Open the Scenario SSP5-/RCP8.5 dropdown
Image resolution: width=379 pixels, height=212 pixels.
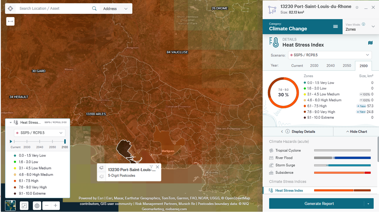pos(330,55)
